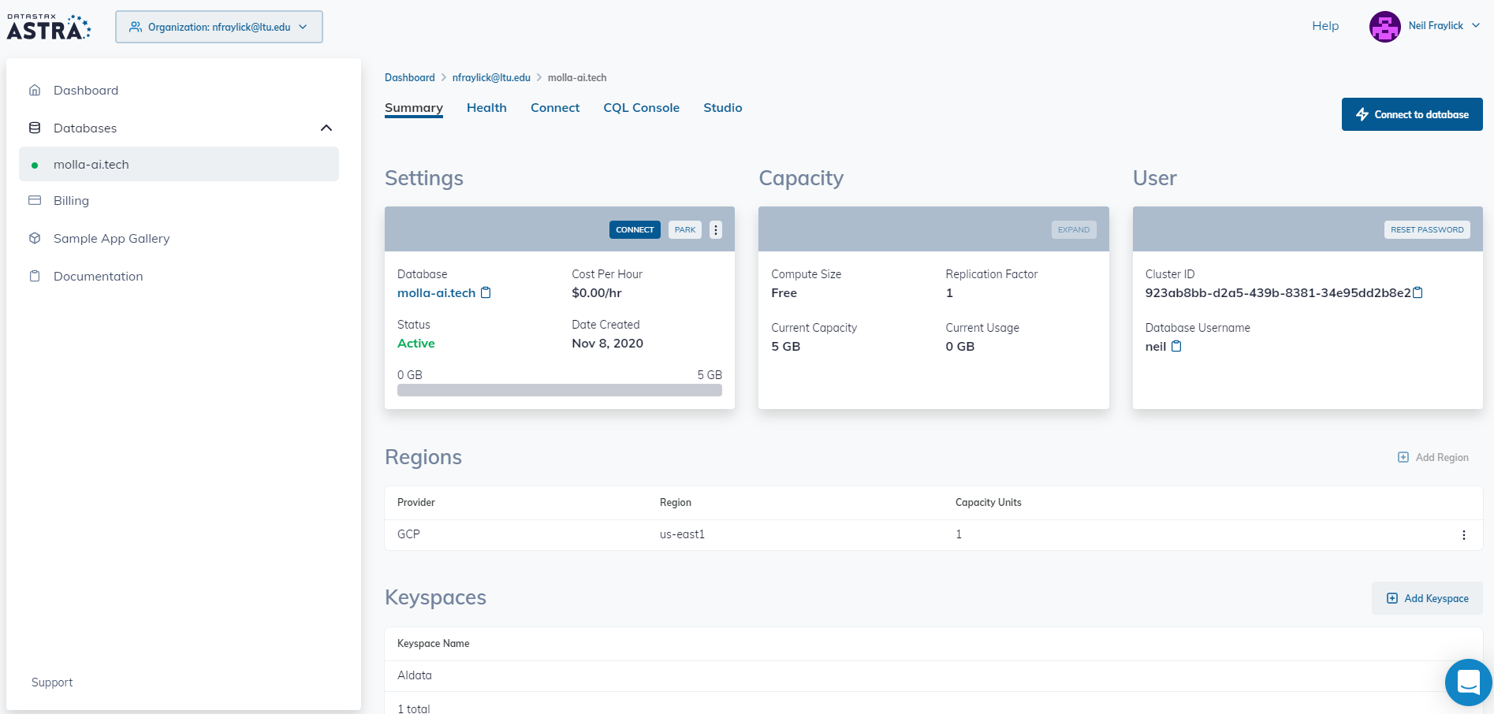Select molla-ai.tech in the sidebar

pyautogui.click(x=179, y=164)
